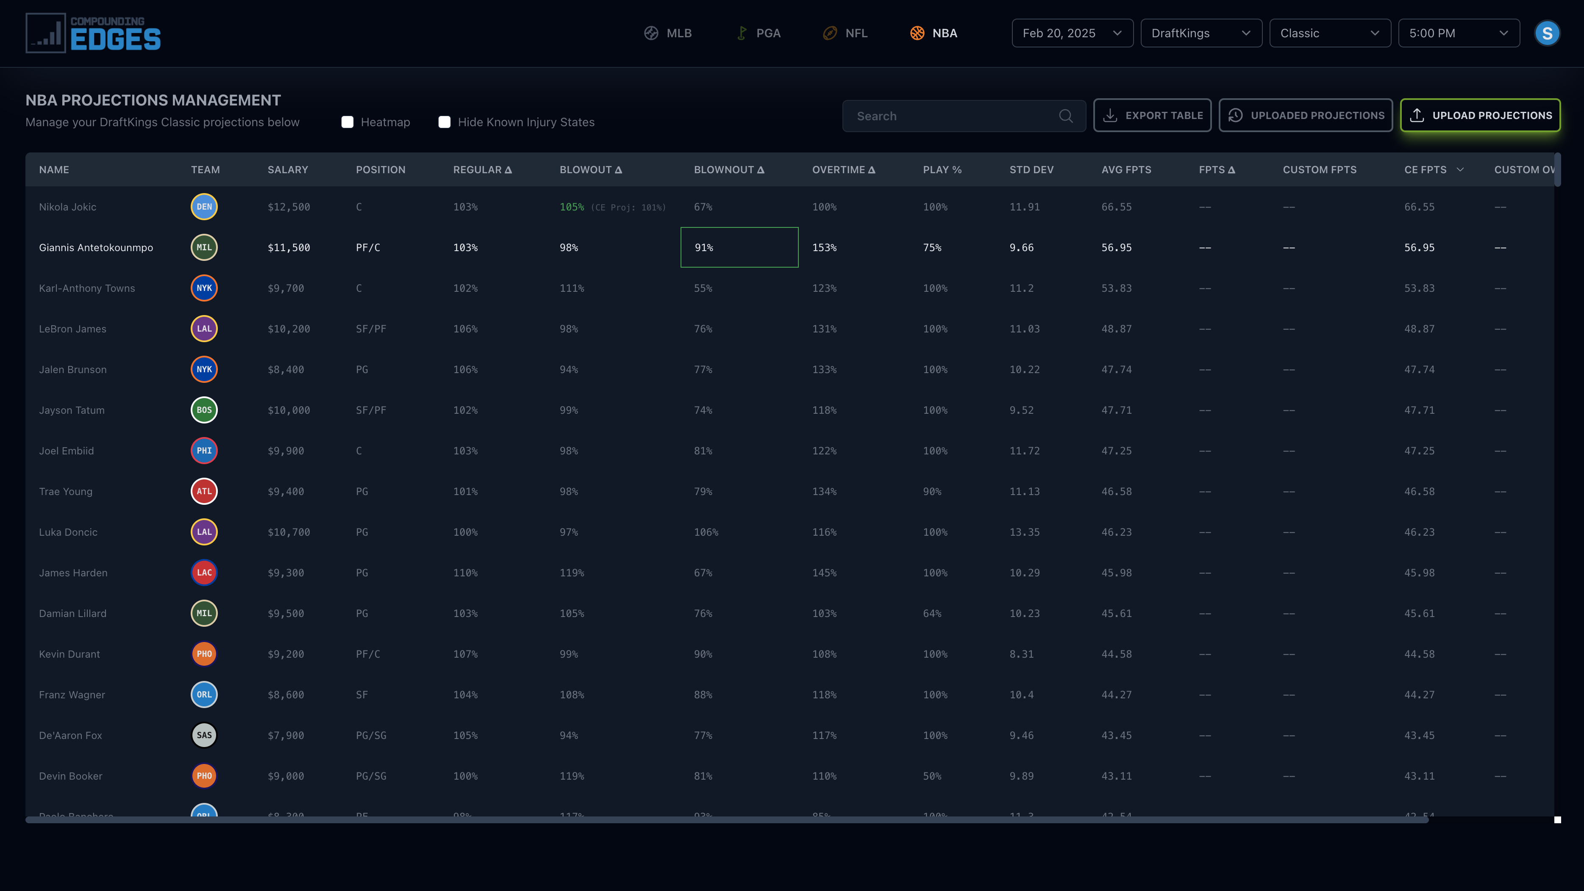The width and height of the screenshot is (1584, 891).
Task: Select Giannis Blownout 91% cell
Action: 739,248
